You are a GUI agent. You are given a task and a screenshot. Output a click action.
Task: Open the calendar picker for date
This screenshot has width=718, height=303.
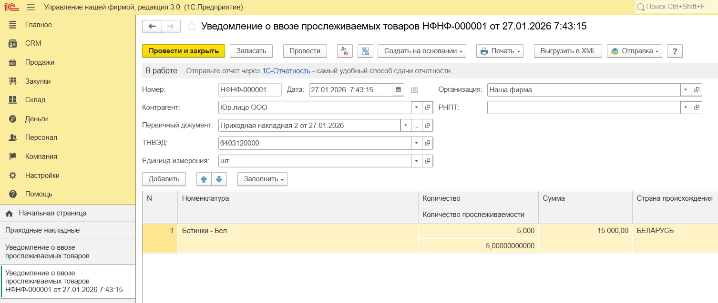[398, 89]
